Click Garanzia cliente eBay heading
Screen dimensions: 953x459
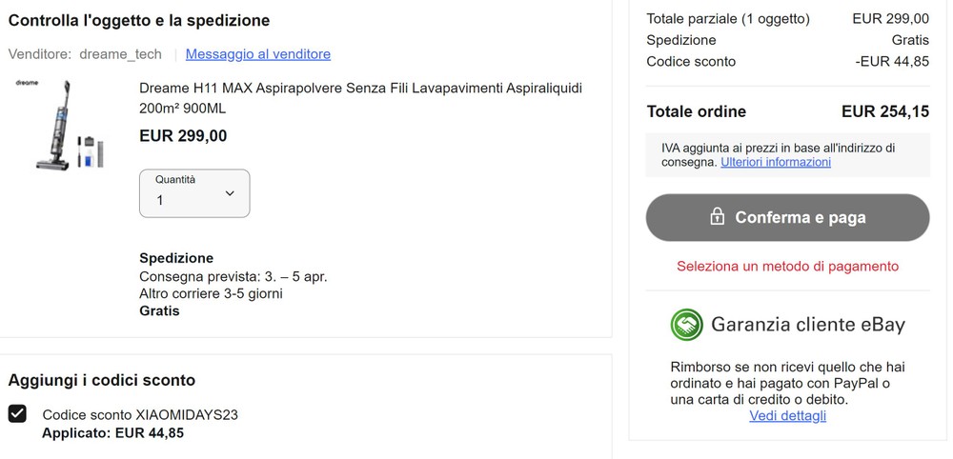coord(808,325)
